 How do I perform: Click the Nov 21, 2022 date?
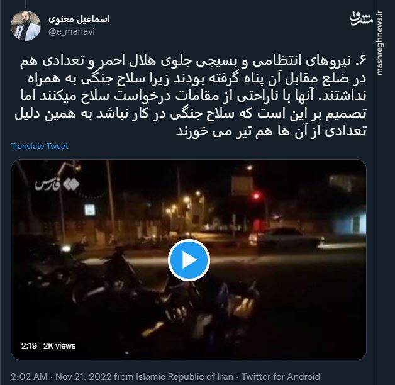84,377
